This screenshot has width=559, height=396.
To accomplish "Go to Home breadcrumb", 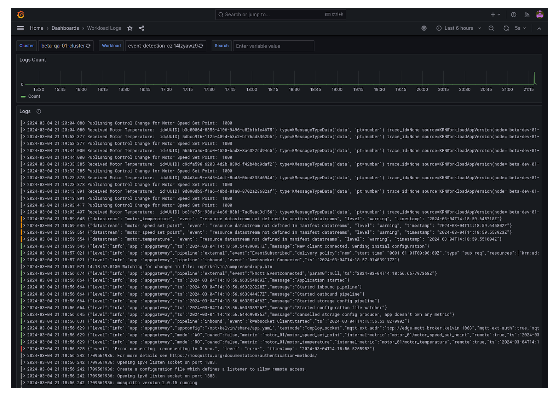I will click(36, 28).
